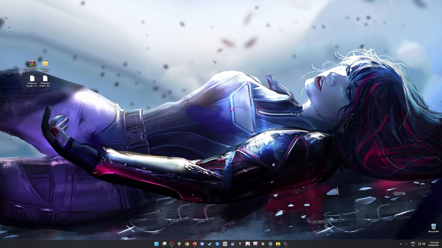The width and height of the screenshot is (442, 248).
Task: Launch OBS Studio from the taskbar
Action: pyautogui.click(x=172, y=244)
